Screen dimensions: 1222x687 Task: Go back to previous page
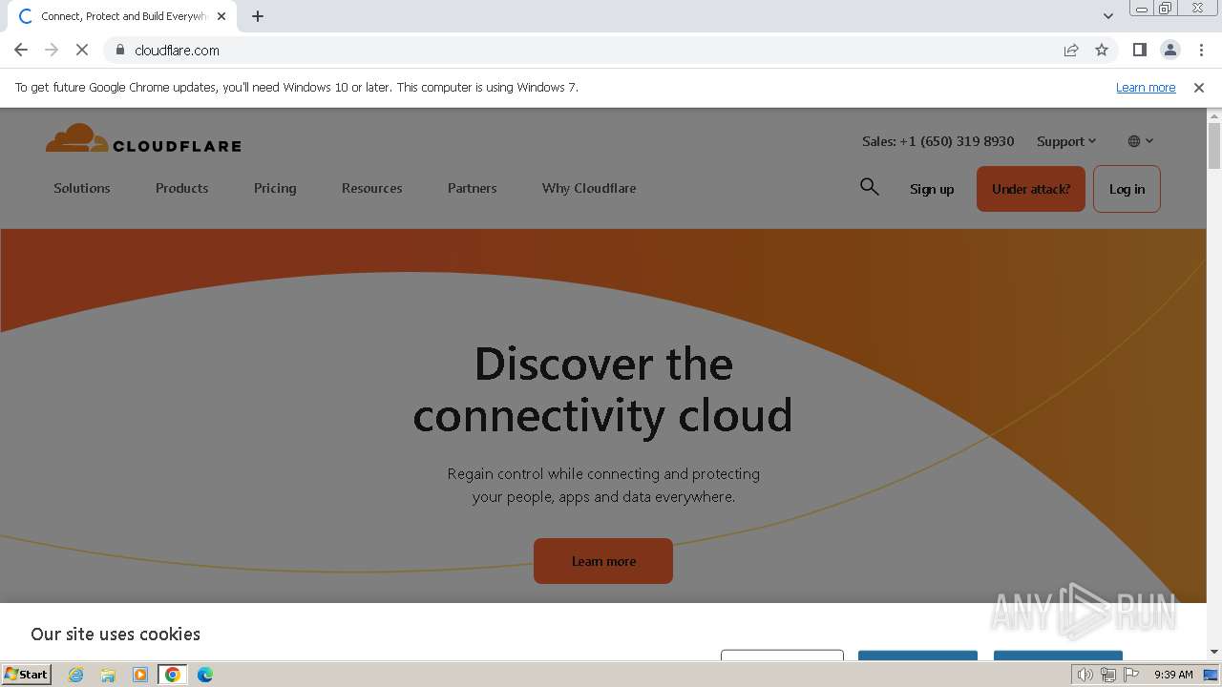pos(21,50)
